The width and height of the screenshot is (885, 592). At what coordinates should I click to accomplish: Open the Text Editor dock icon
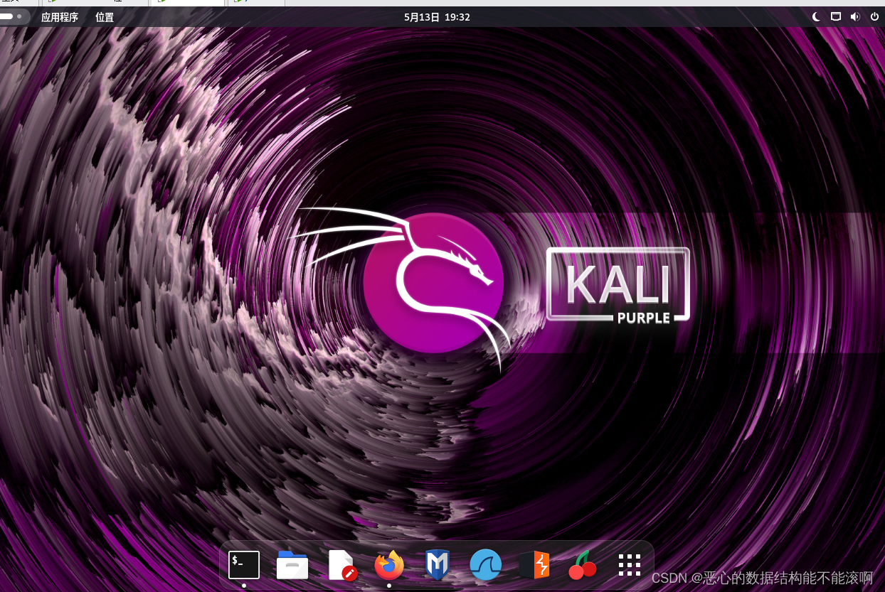(341, 565)
